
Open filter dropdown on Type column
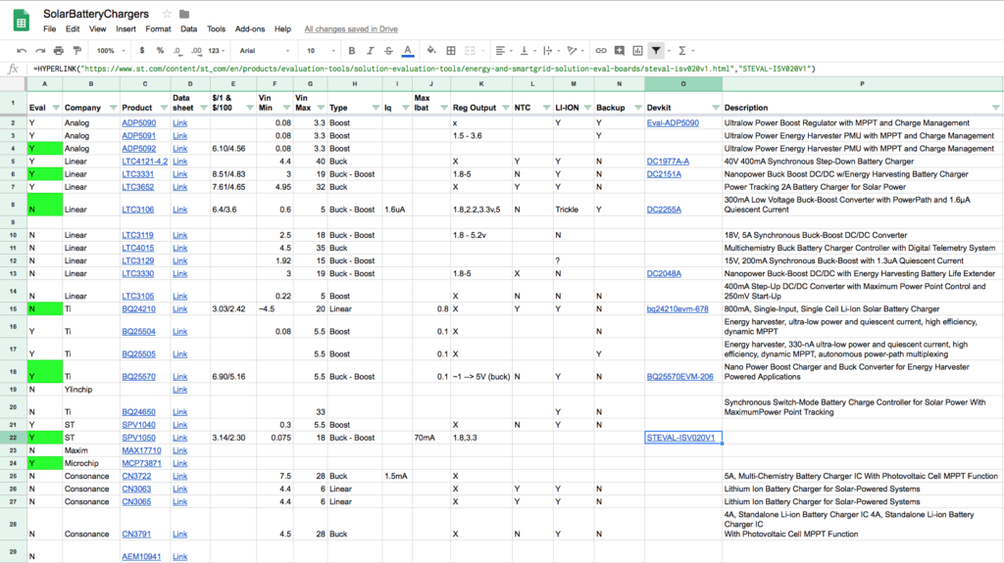[376, 108]
